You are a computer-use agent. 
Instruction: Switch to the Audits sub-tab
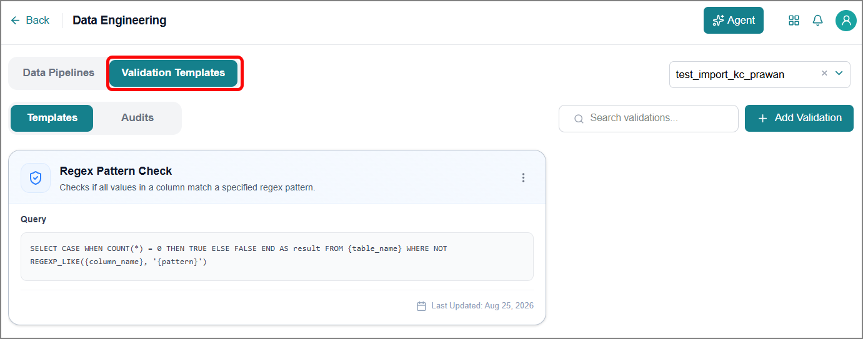click(137, 118)
